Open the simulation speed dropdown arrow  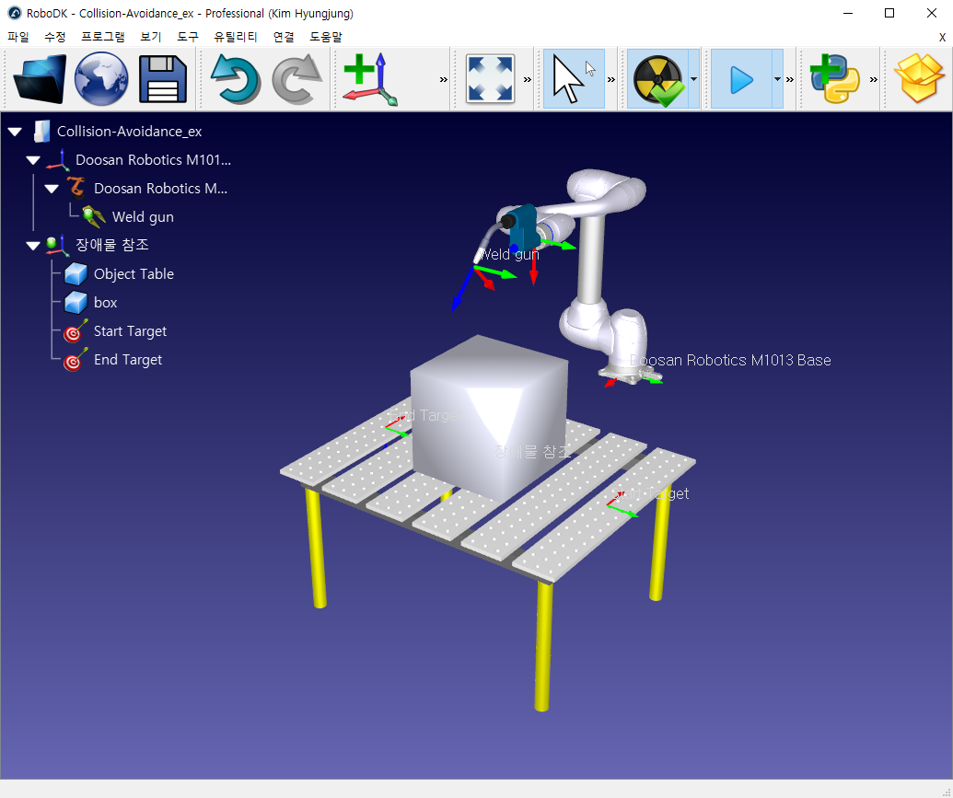point(777,79)
